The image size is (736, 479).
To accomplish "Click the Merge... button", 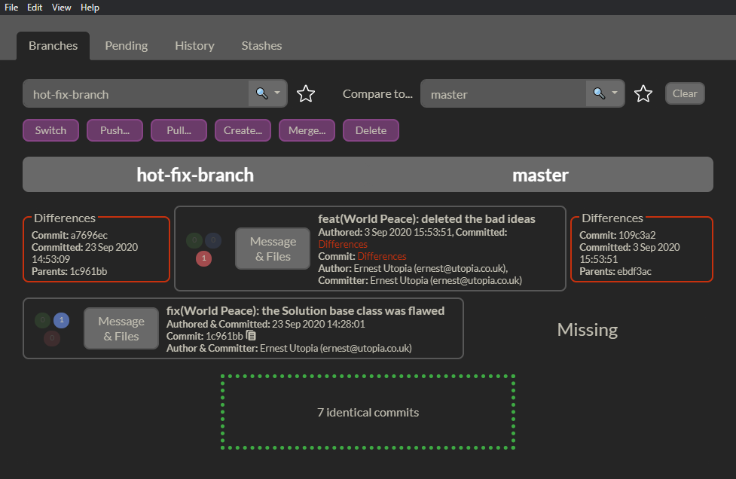I will [x=307, y=130].
